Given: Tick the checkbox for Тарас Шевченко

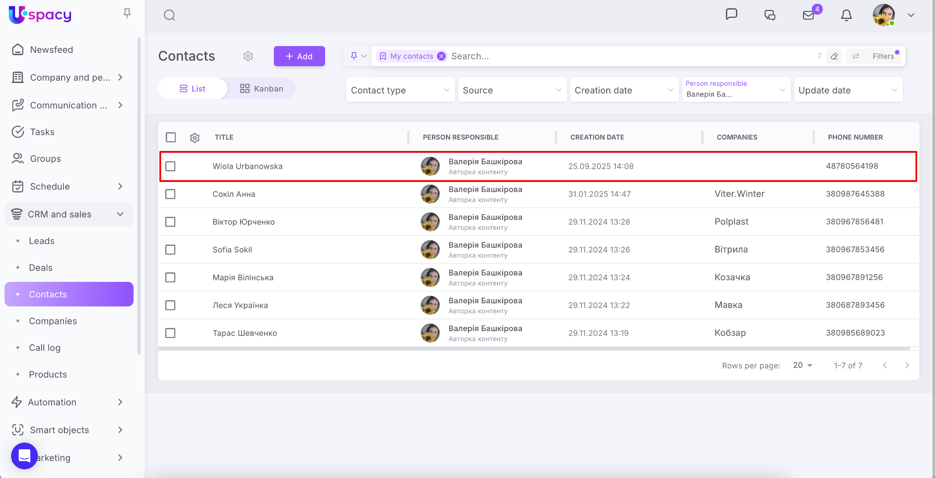Looking at the screenshot, I should 170,333.
